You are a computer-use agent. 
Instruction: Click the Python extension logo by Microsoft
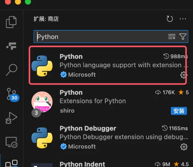(42, 66)
